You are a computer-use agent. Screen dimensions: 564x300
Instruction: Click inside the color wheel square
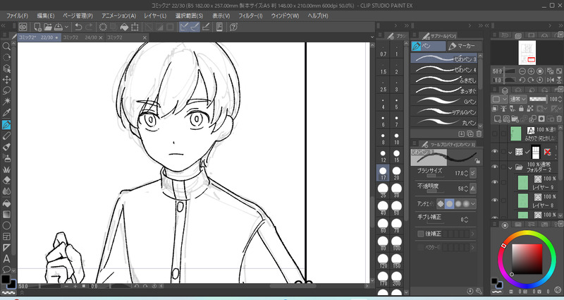point(527,259)
